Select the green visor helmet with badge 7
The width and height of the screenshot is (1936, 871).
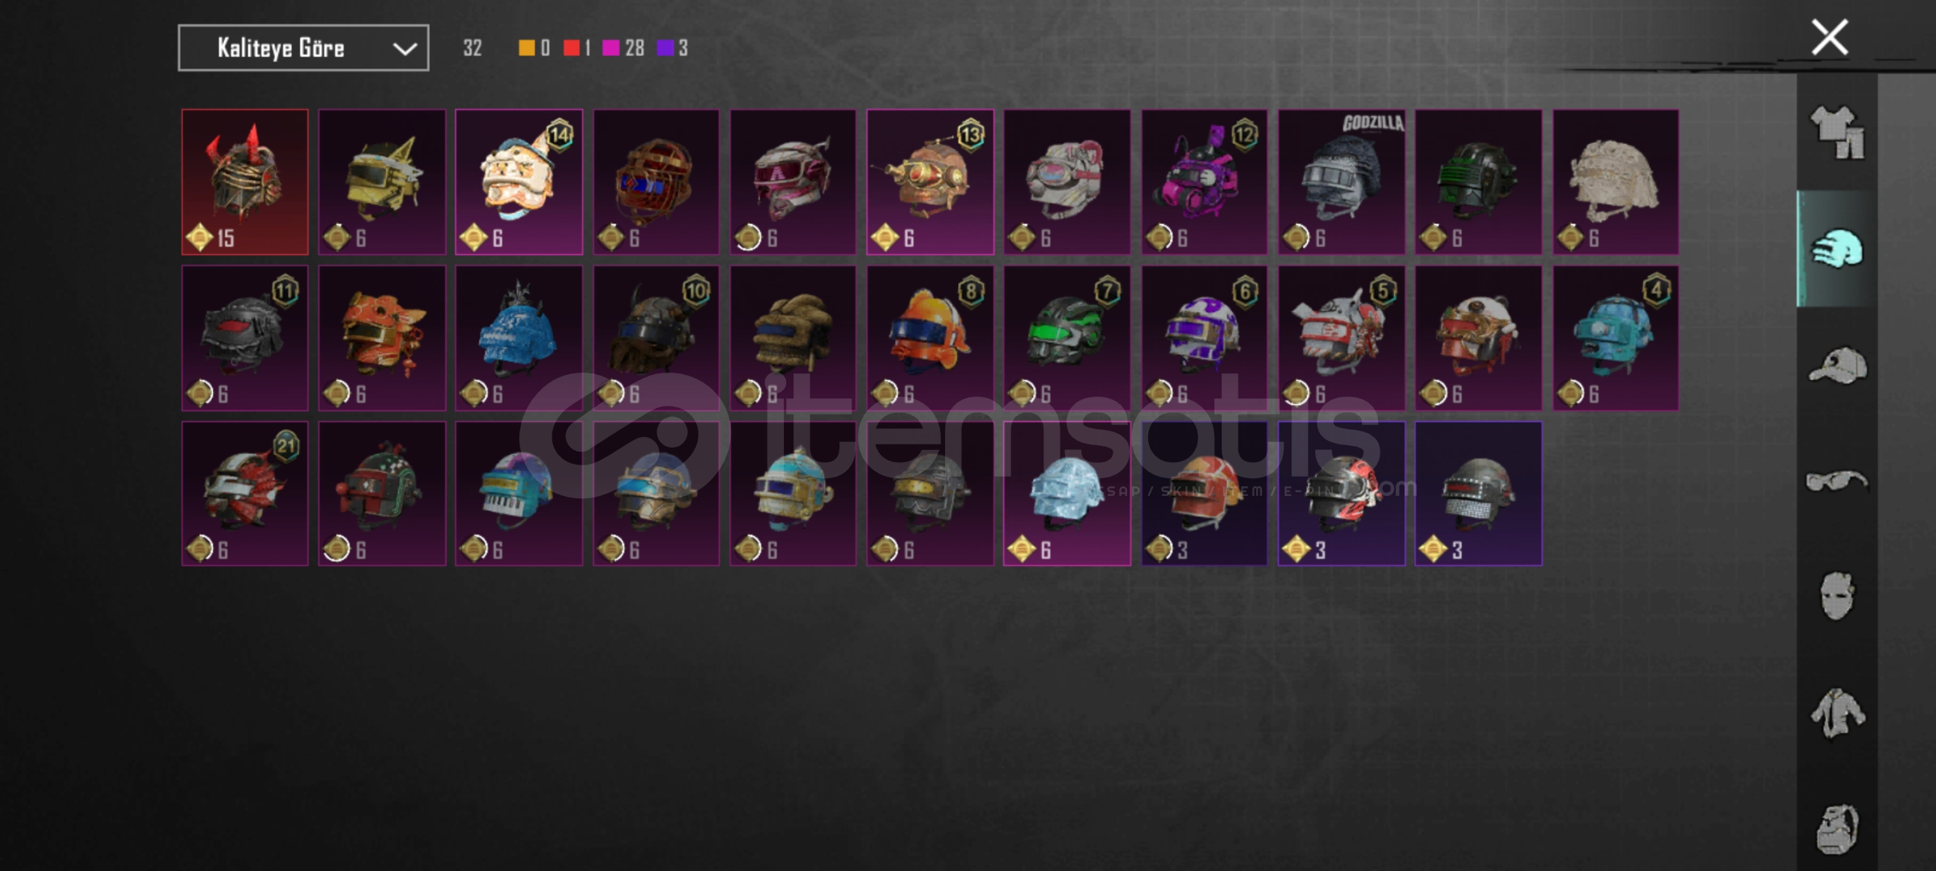tap(1068, 338)
